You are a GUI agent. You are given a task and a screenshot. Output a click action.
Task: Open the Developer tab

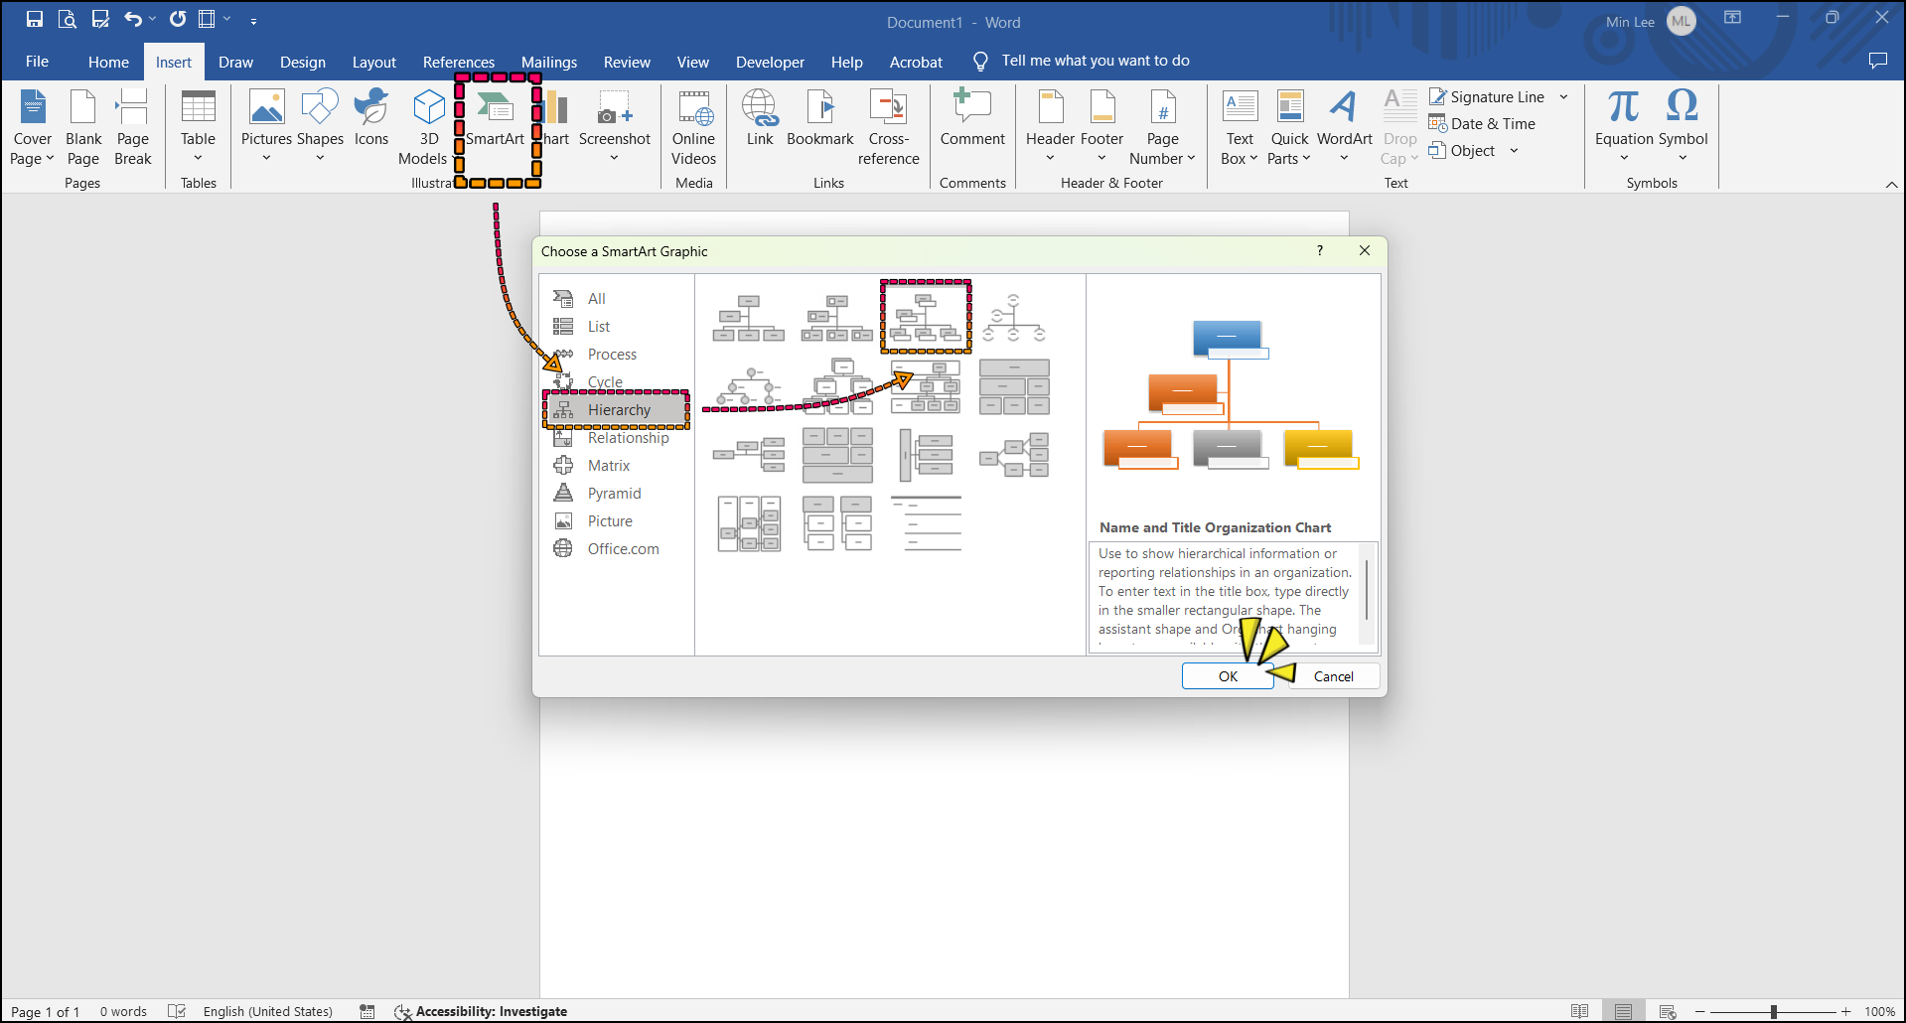coord(770,62)
